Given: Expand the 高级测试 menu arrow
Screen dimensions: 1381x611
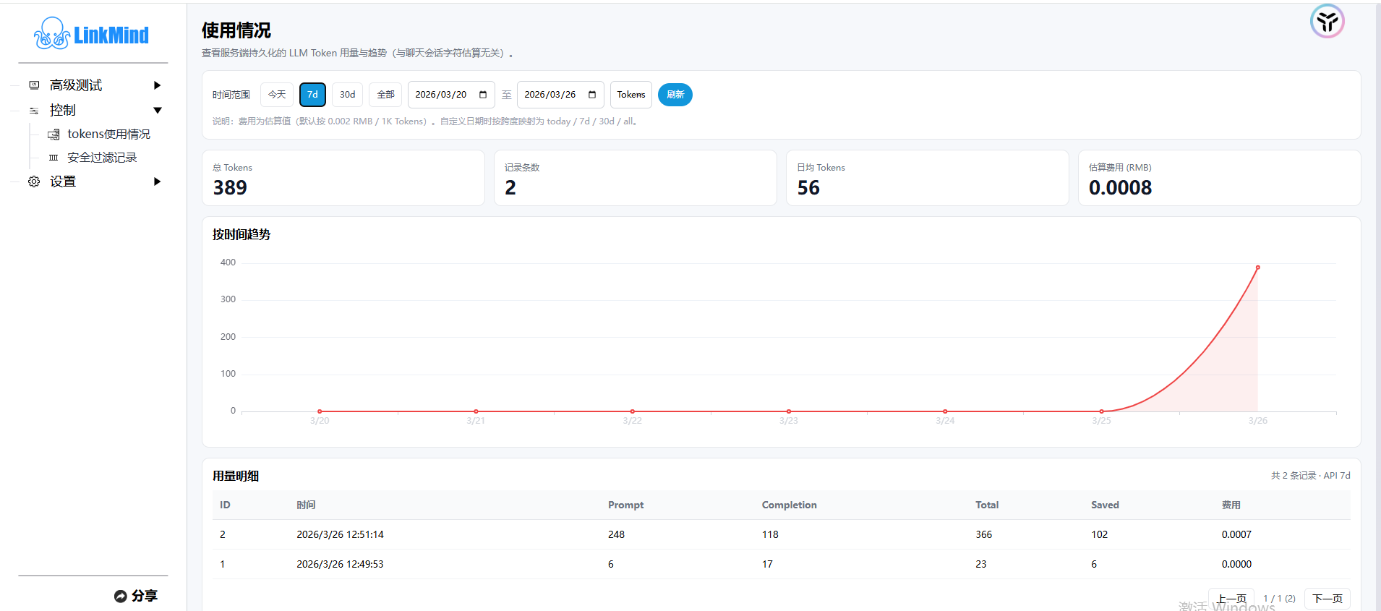Looking at the screenshot, I should point(157,85).
